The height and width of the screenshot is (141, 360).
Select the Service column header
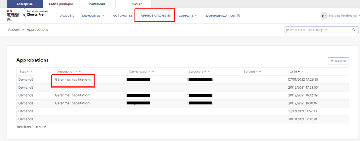(x=249, y=72)
